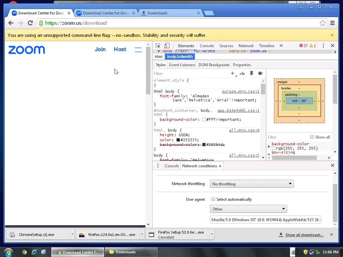Add a new style rule with plus icon

[232, 73]
